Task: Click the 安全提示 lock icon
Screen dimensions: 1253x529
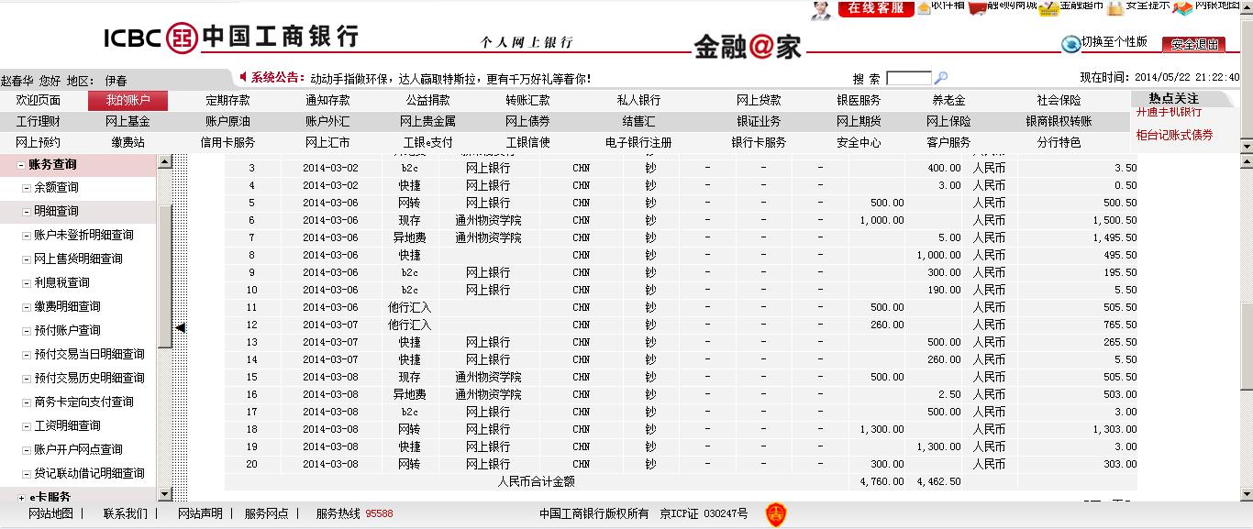Action: (x=1114, y=8)
